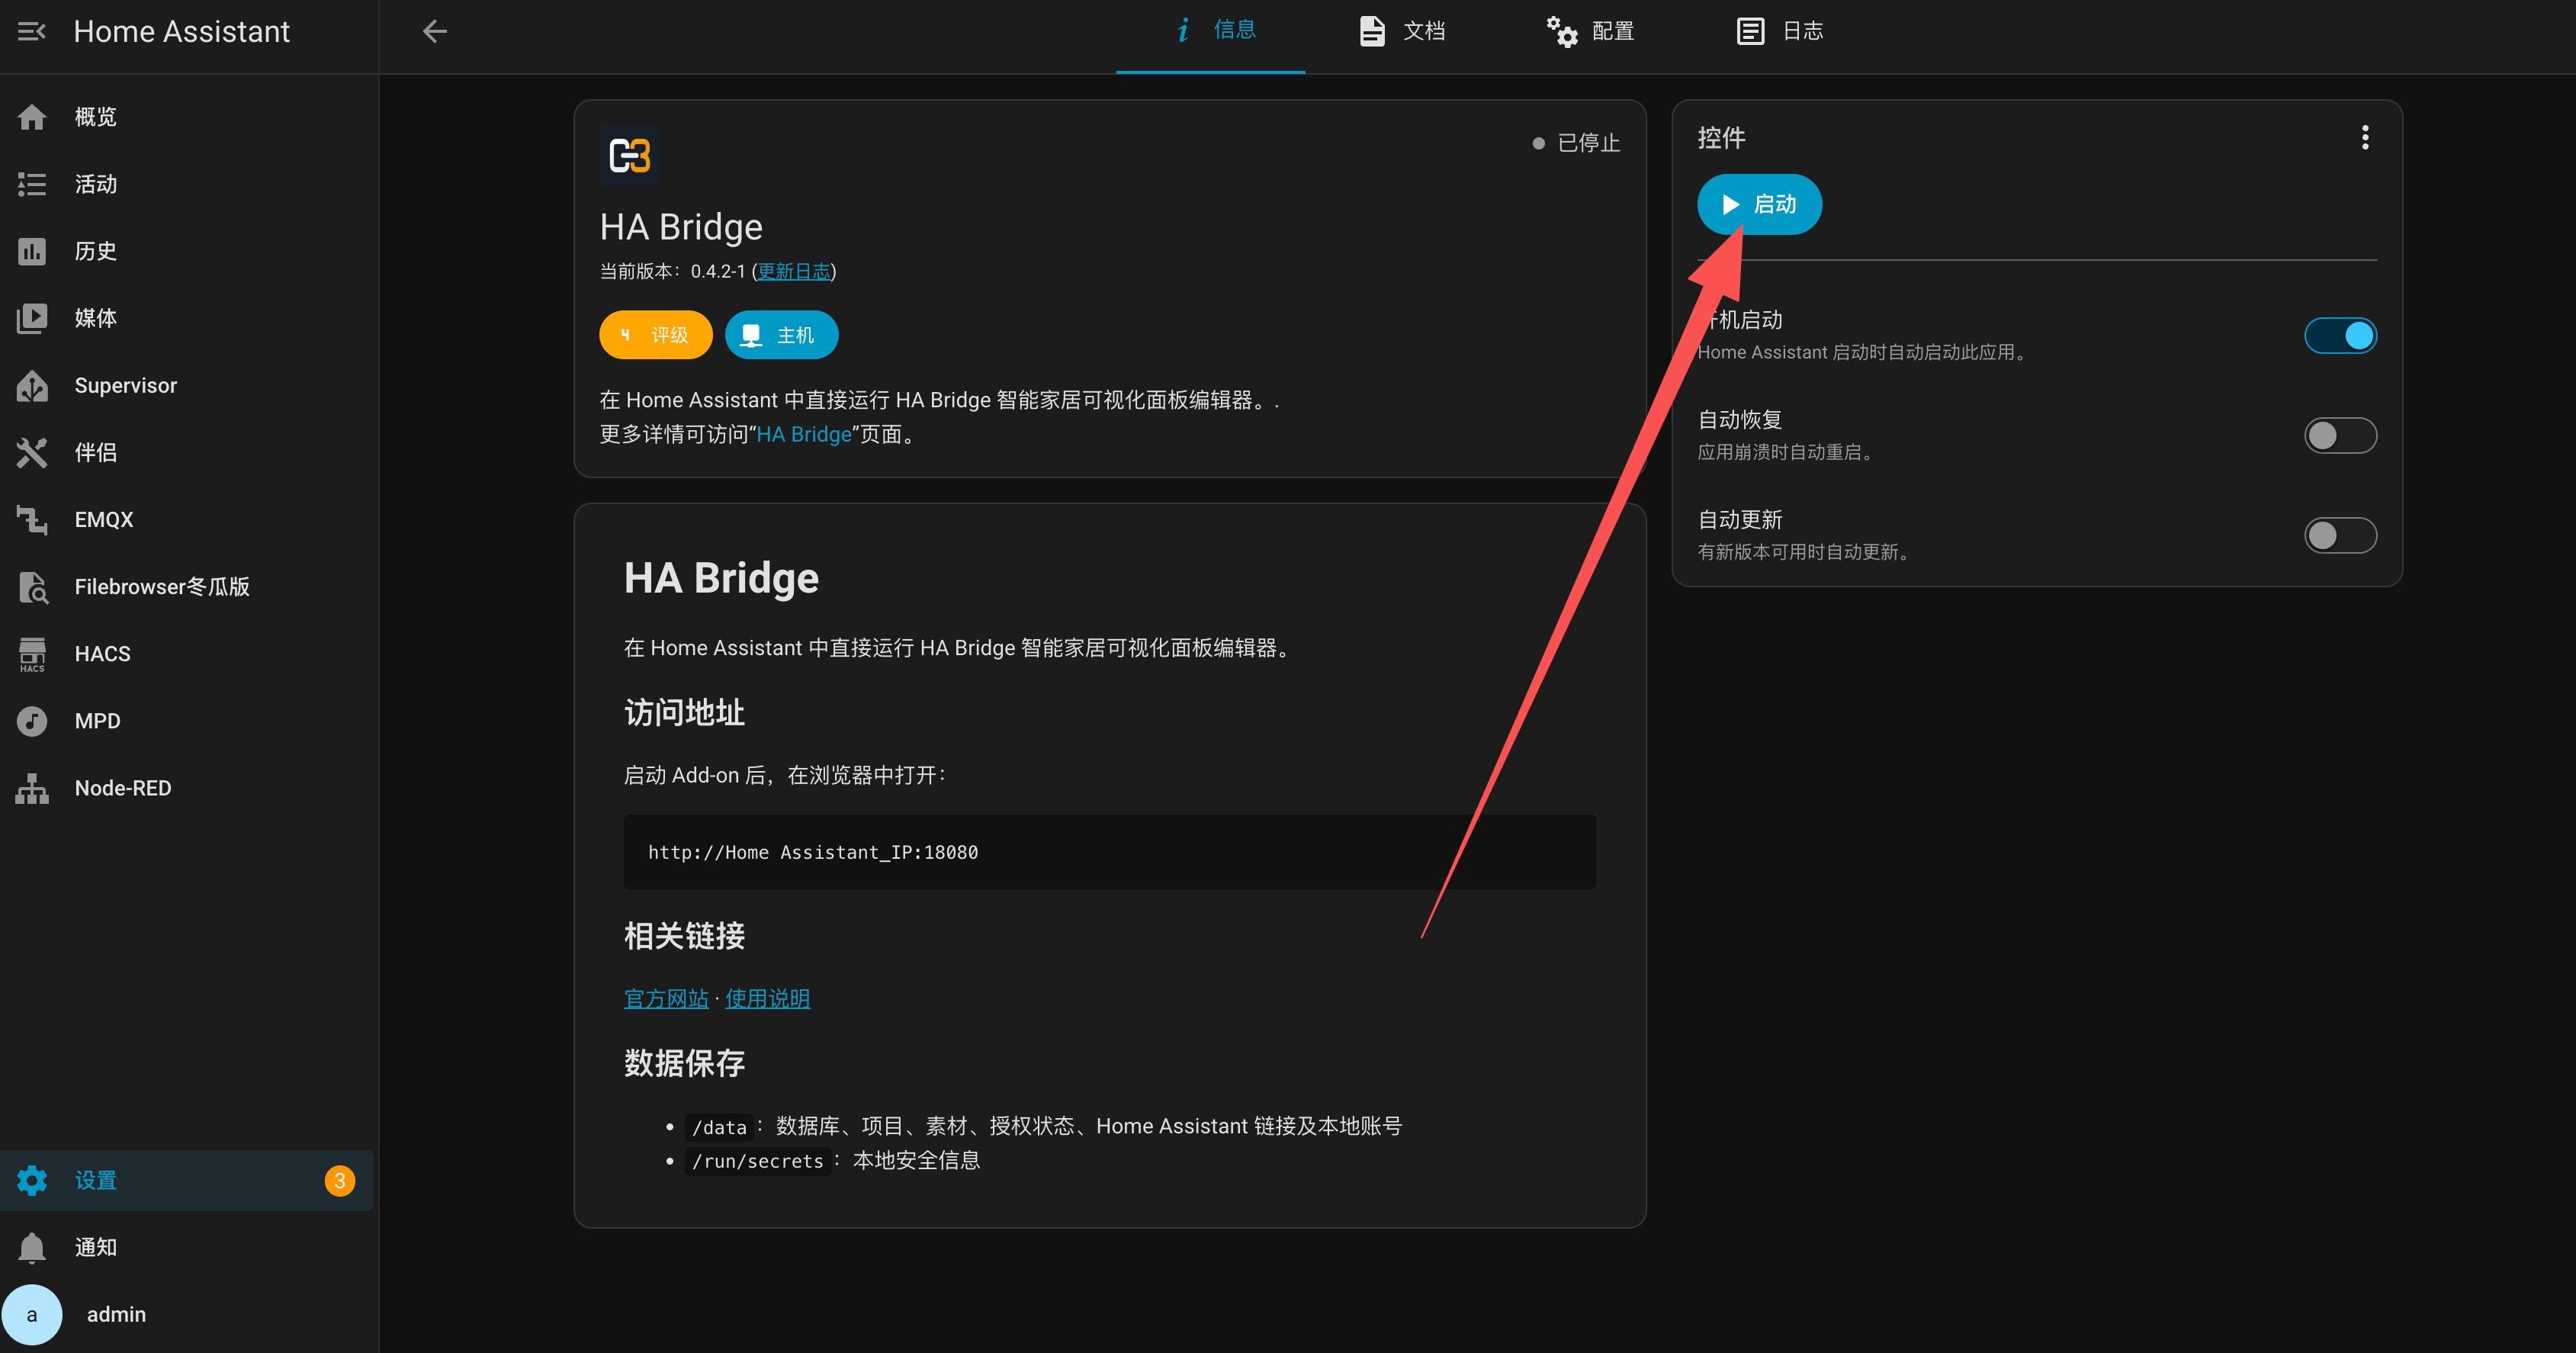Image resolution: width=2576 pixels, height=1353 pixels.
Task: Click the 已停止 status indicator
Action: click(x=1576, y=143)
